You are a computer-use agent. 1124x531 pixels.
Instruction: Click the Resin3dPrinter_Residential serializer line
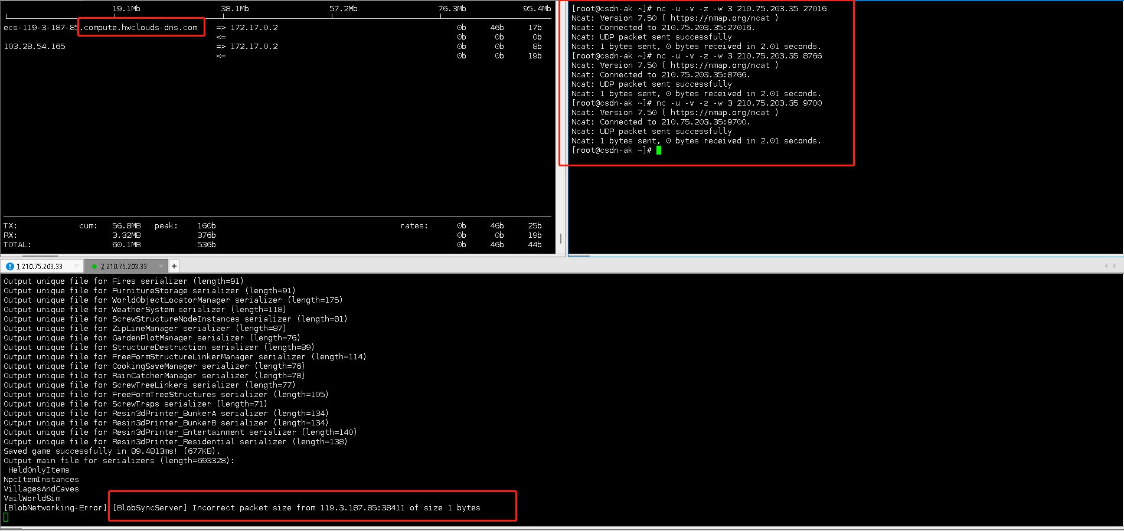(x=175, y=441)
